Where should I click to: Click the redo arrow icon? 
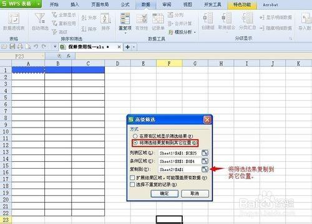[x=44, y=47]
